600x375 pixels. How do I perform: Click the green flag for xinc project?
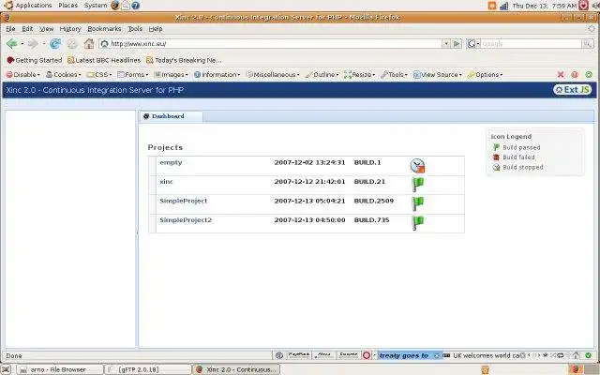(417, 185)
